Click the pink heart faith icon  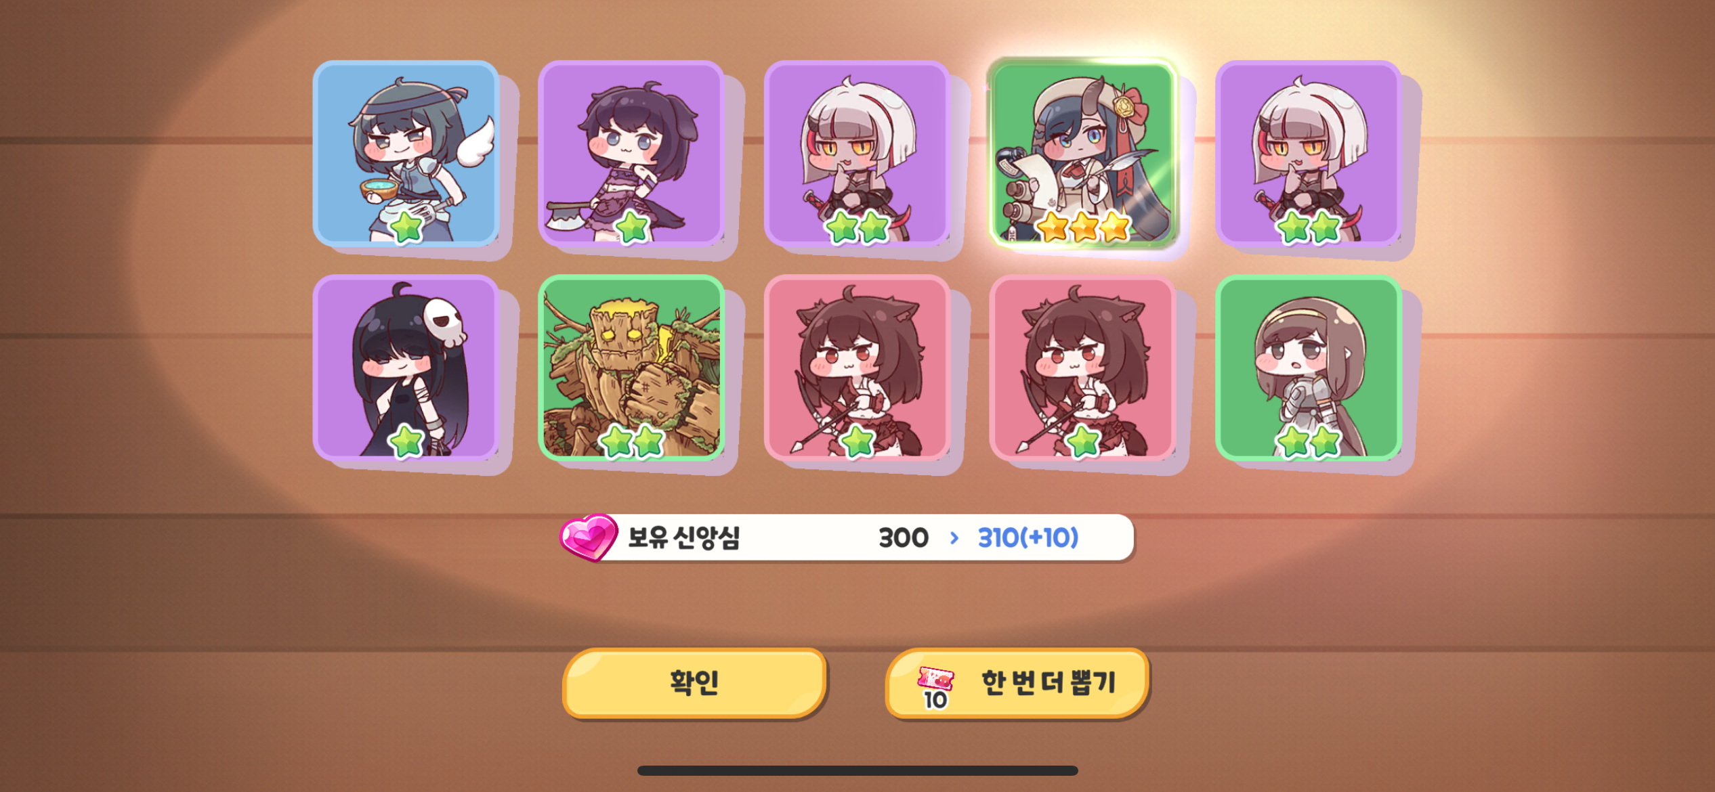point(588,537)
